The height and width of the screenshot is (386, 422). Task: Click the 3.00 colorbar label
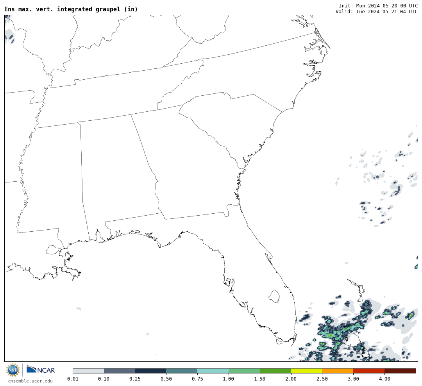click(x=353, y=379)
